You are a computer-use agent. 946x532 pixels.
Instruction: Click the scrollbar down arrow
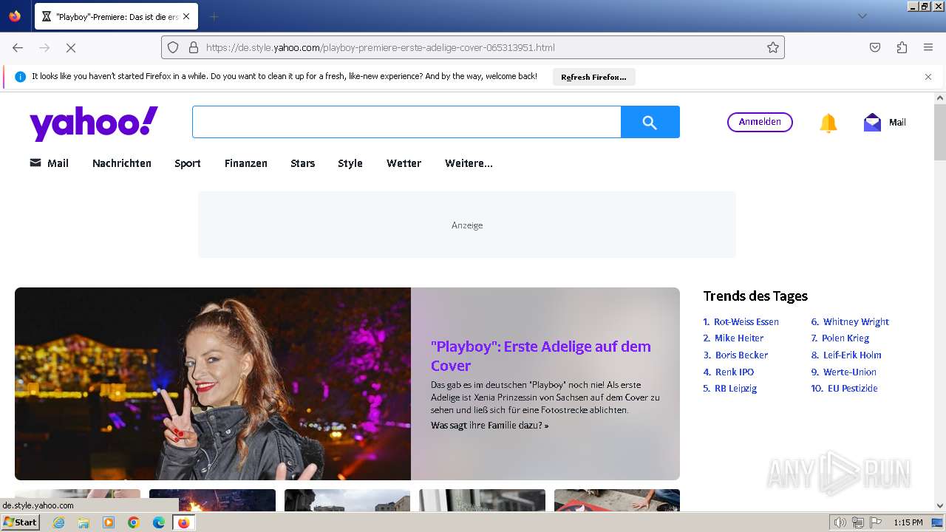point(940,505)
